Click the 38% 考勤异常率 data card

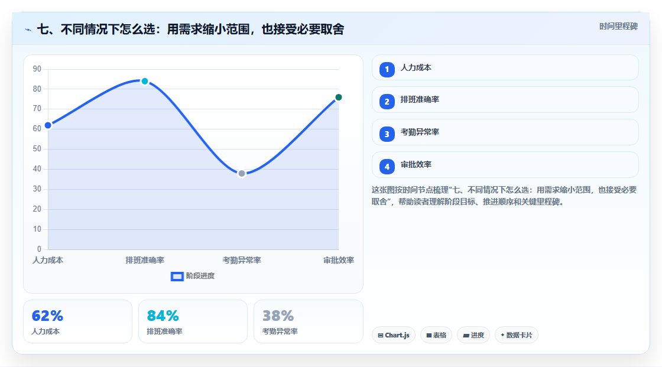point(308,322)
